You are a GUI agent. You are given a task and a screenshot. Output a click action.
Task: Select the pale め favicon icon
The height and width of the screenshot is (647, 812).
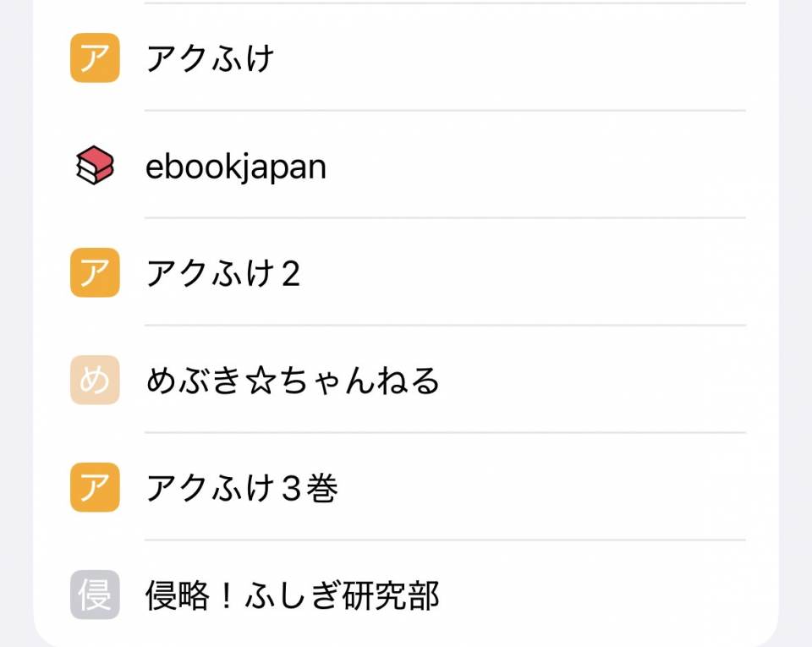(x=95, y=381)
